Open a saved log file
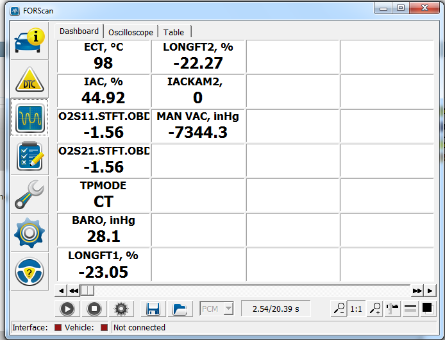 [x=180, y=309]
